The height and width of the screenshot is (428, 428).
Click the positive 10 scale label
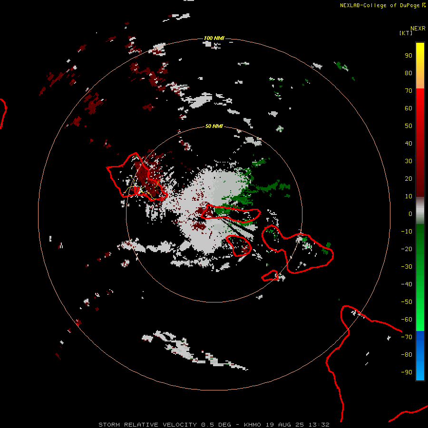click(409, 196)
